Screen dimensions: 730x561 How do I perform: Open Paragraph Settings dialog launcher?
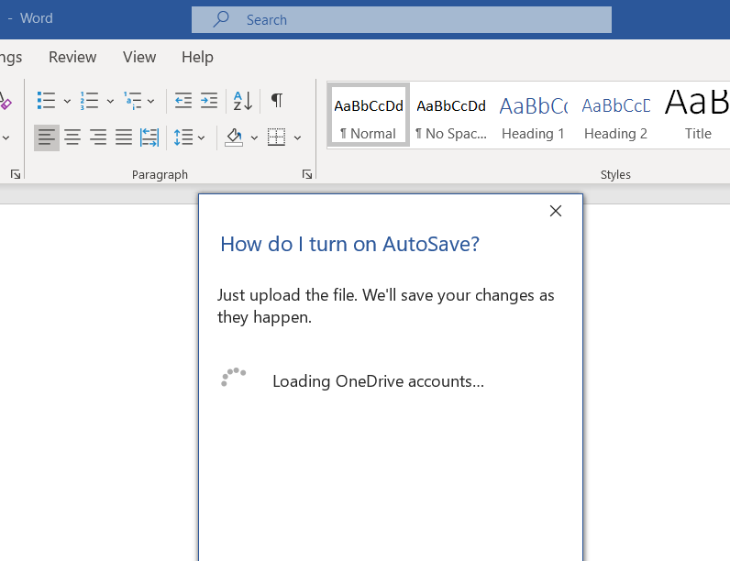[x=307, y=174]
